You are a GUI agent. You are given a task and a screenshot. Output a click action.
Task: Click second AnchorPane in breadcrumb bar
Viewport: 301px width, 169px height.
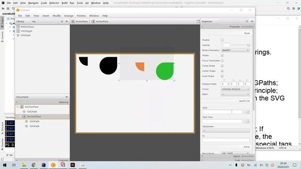[100, 22]
